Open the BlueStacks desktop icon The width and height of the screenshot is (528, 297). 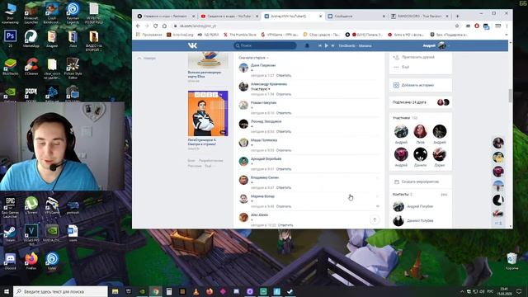click(x=10, y=66)
